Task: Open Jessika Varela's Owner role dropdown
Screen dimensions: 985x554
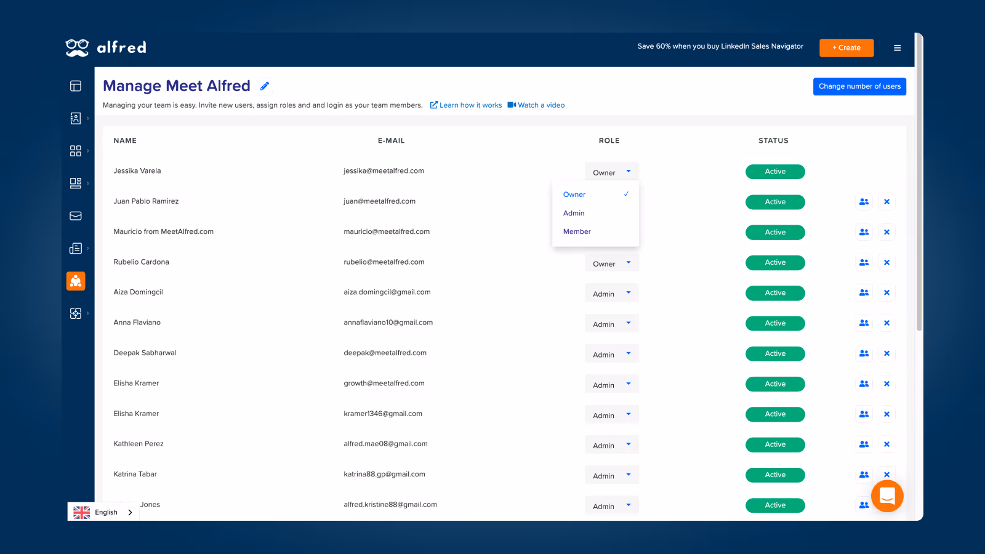Action: [x=612, y=172]
